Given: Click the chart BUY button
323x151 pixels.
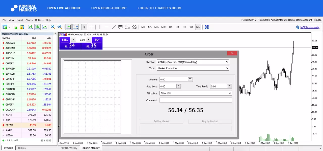Looking at the screenshot, I should click(x=97, y=40).
